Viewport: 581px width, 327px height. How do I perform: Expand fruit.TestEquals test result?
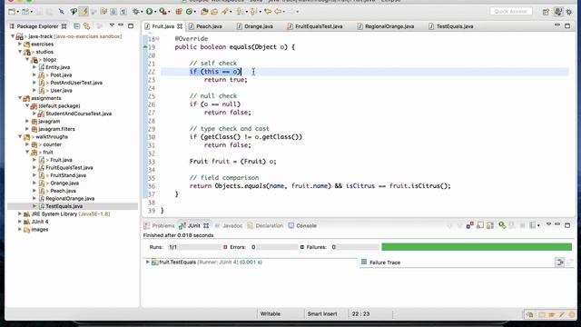(147, 263)
